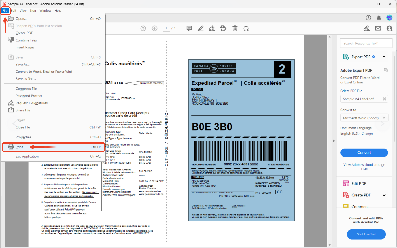Image resolution: width=397 pixels, height=248 pixels.
Task: Select Create PDF menu entry
Action: [53, 33]
